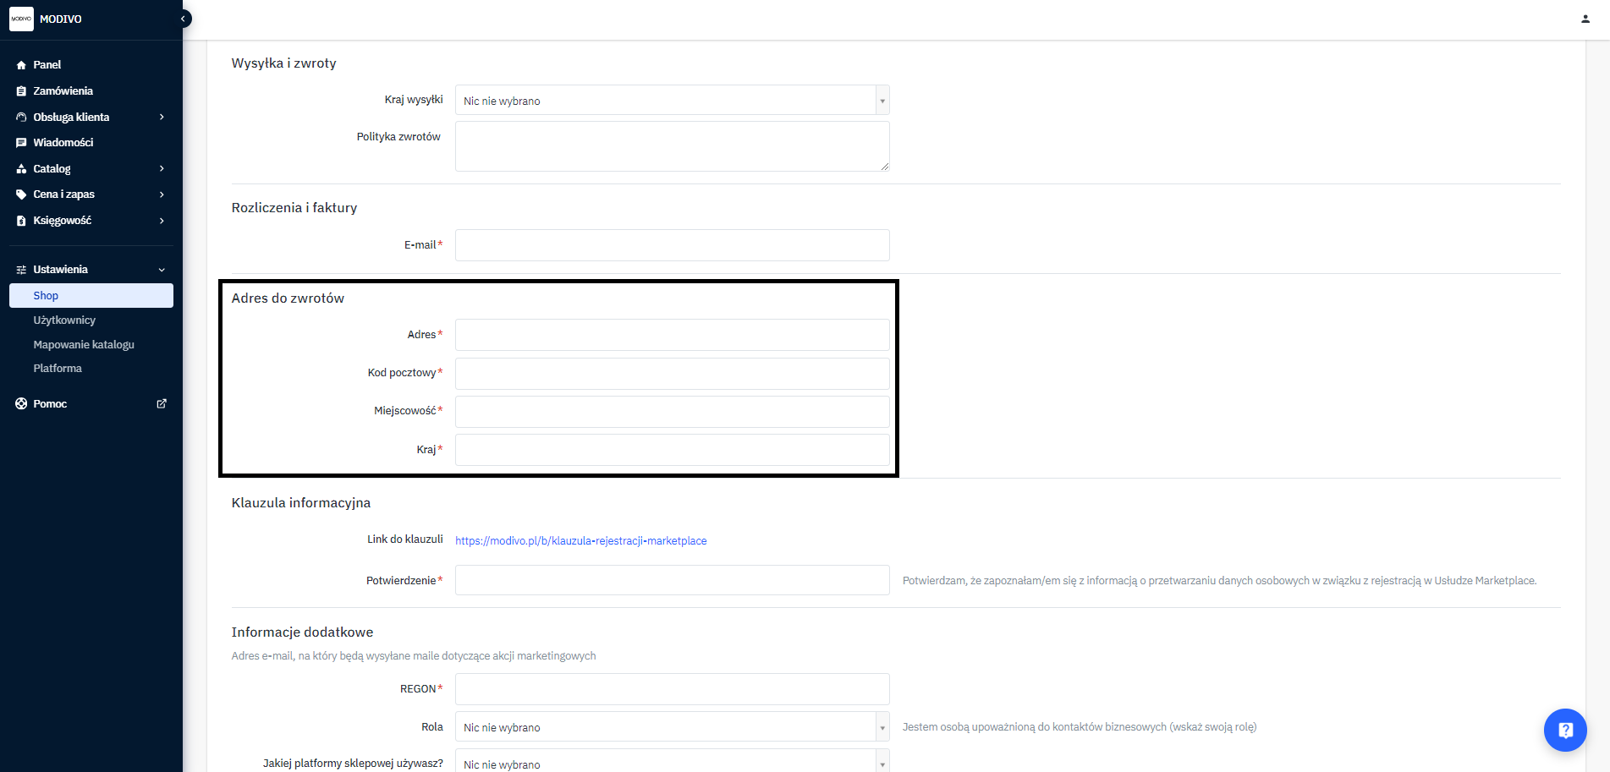Expand the Obsługa klienta submenu chevron

coord(162,118)
